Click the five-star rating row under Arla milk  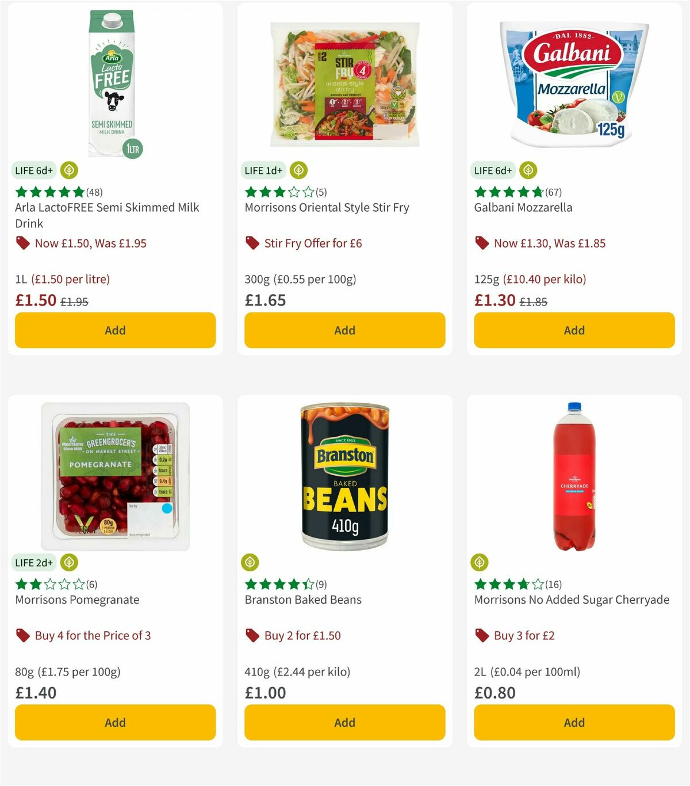point(49,192)
